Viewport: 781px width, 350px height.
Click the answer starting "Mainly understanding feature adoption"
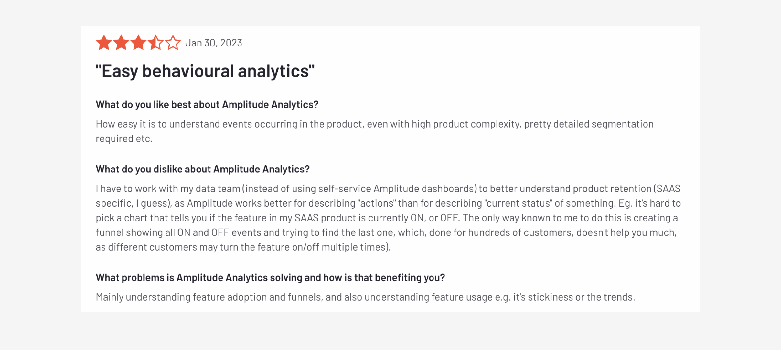365,297
